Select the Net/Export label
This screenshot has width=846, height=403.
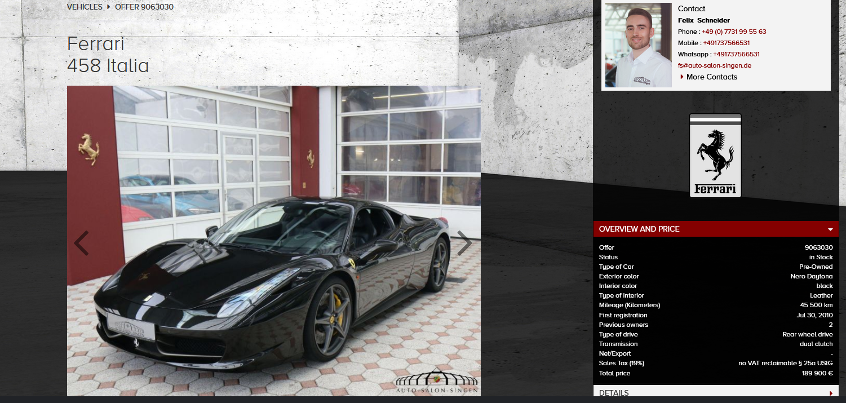(615, 353)
